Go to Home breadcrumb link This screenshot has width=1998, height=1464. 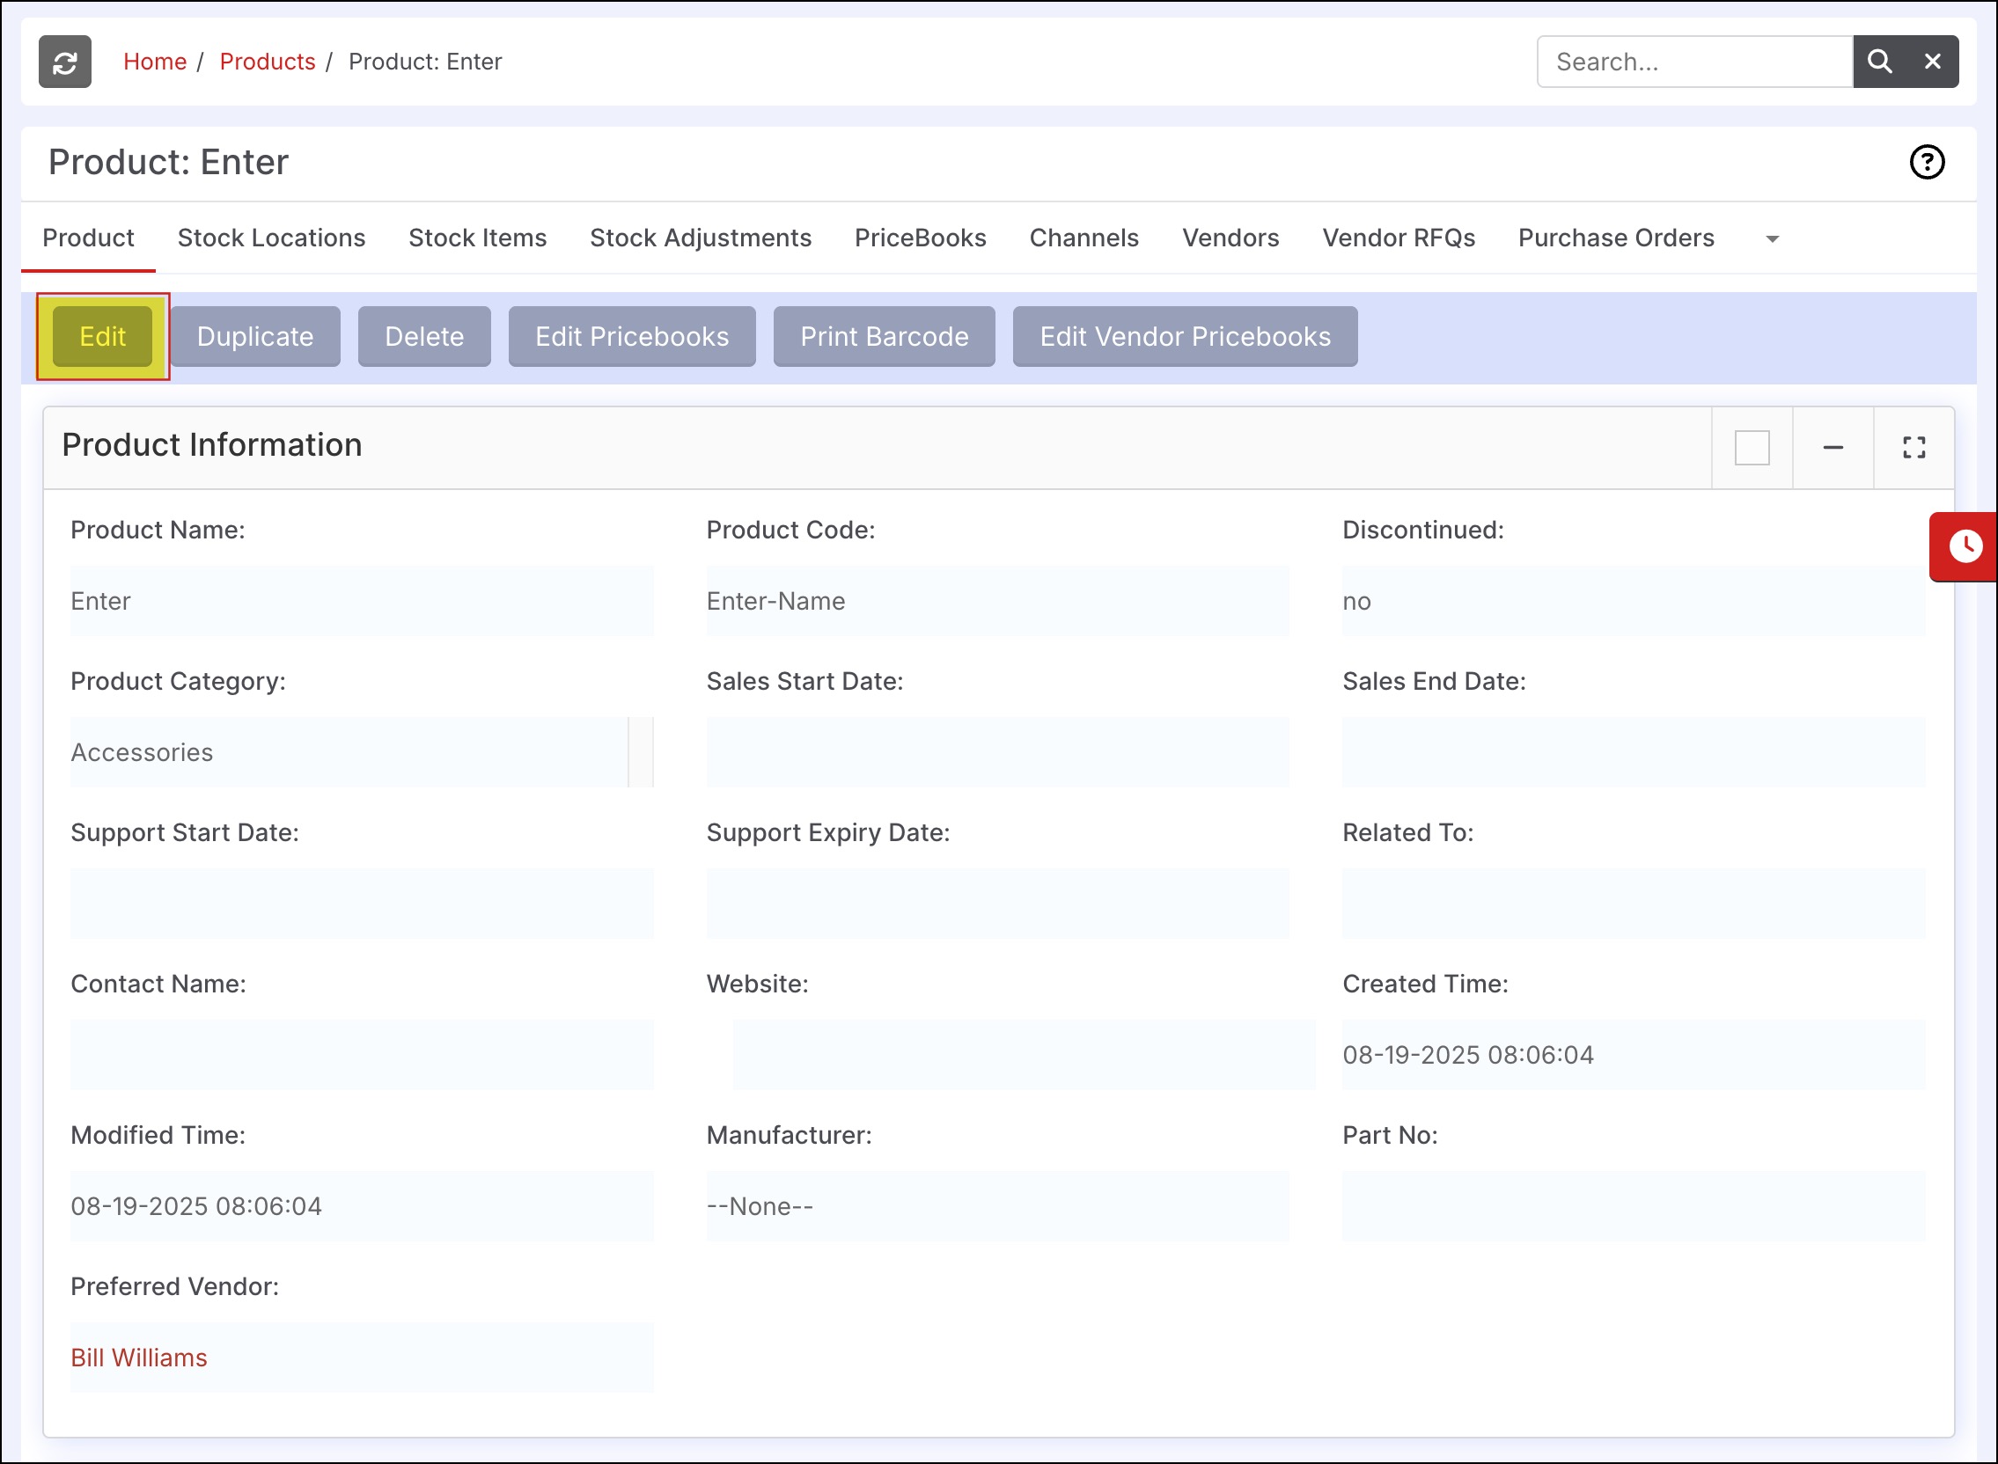point(155,62)
